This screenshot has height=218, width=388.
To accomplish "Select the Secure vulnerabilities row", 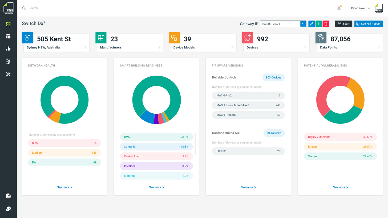I will pyautogui.click(x=340, y=156).
